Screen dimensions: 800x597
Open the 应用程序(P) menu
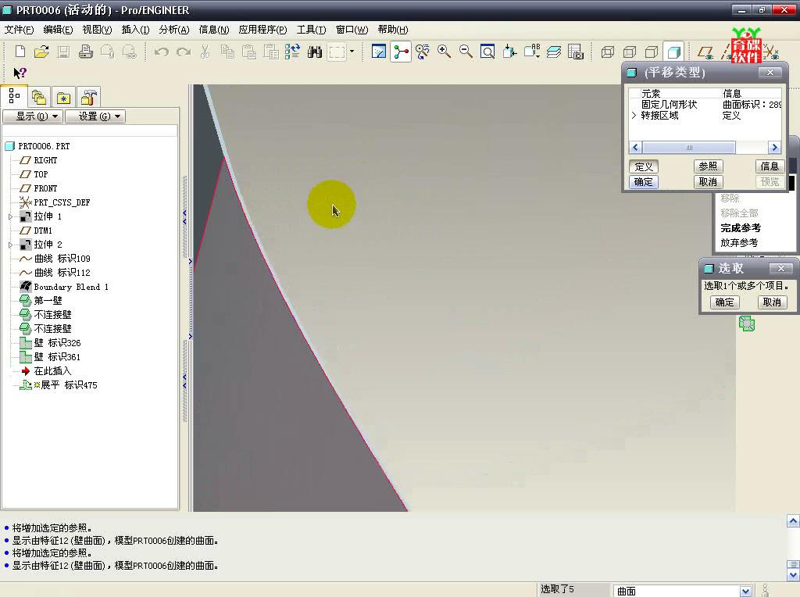(x=262, y=30)
